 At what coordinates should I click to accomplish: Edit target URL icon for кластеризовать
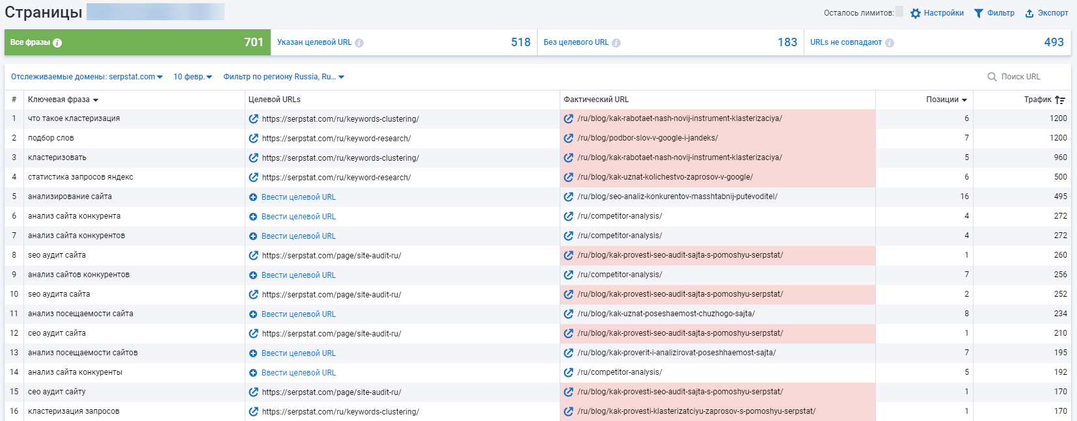pyautogui.click(x=254, y=158)
